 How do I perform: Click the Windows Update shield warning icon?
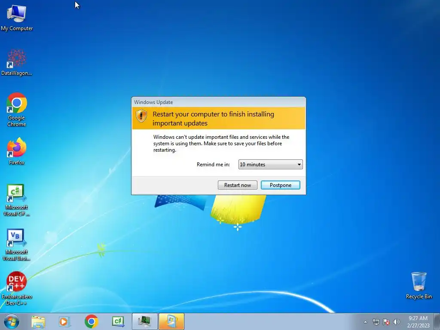click(141, 115)
